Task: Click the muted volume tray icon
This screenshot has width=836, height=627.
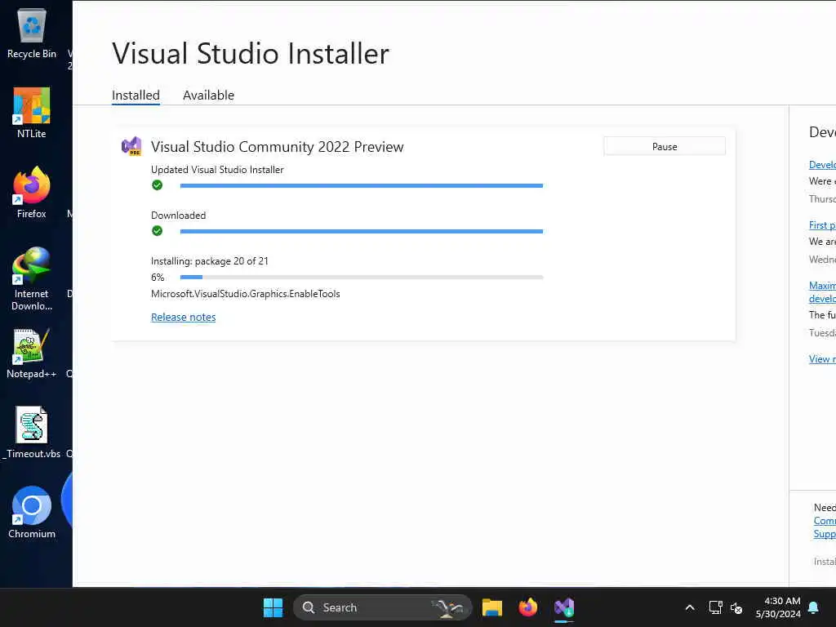Action: point(736,607)
